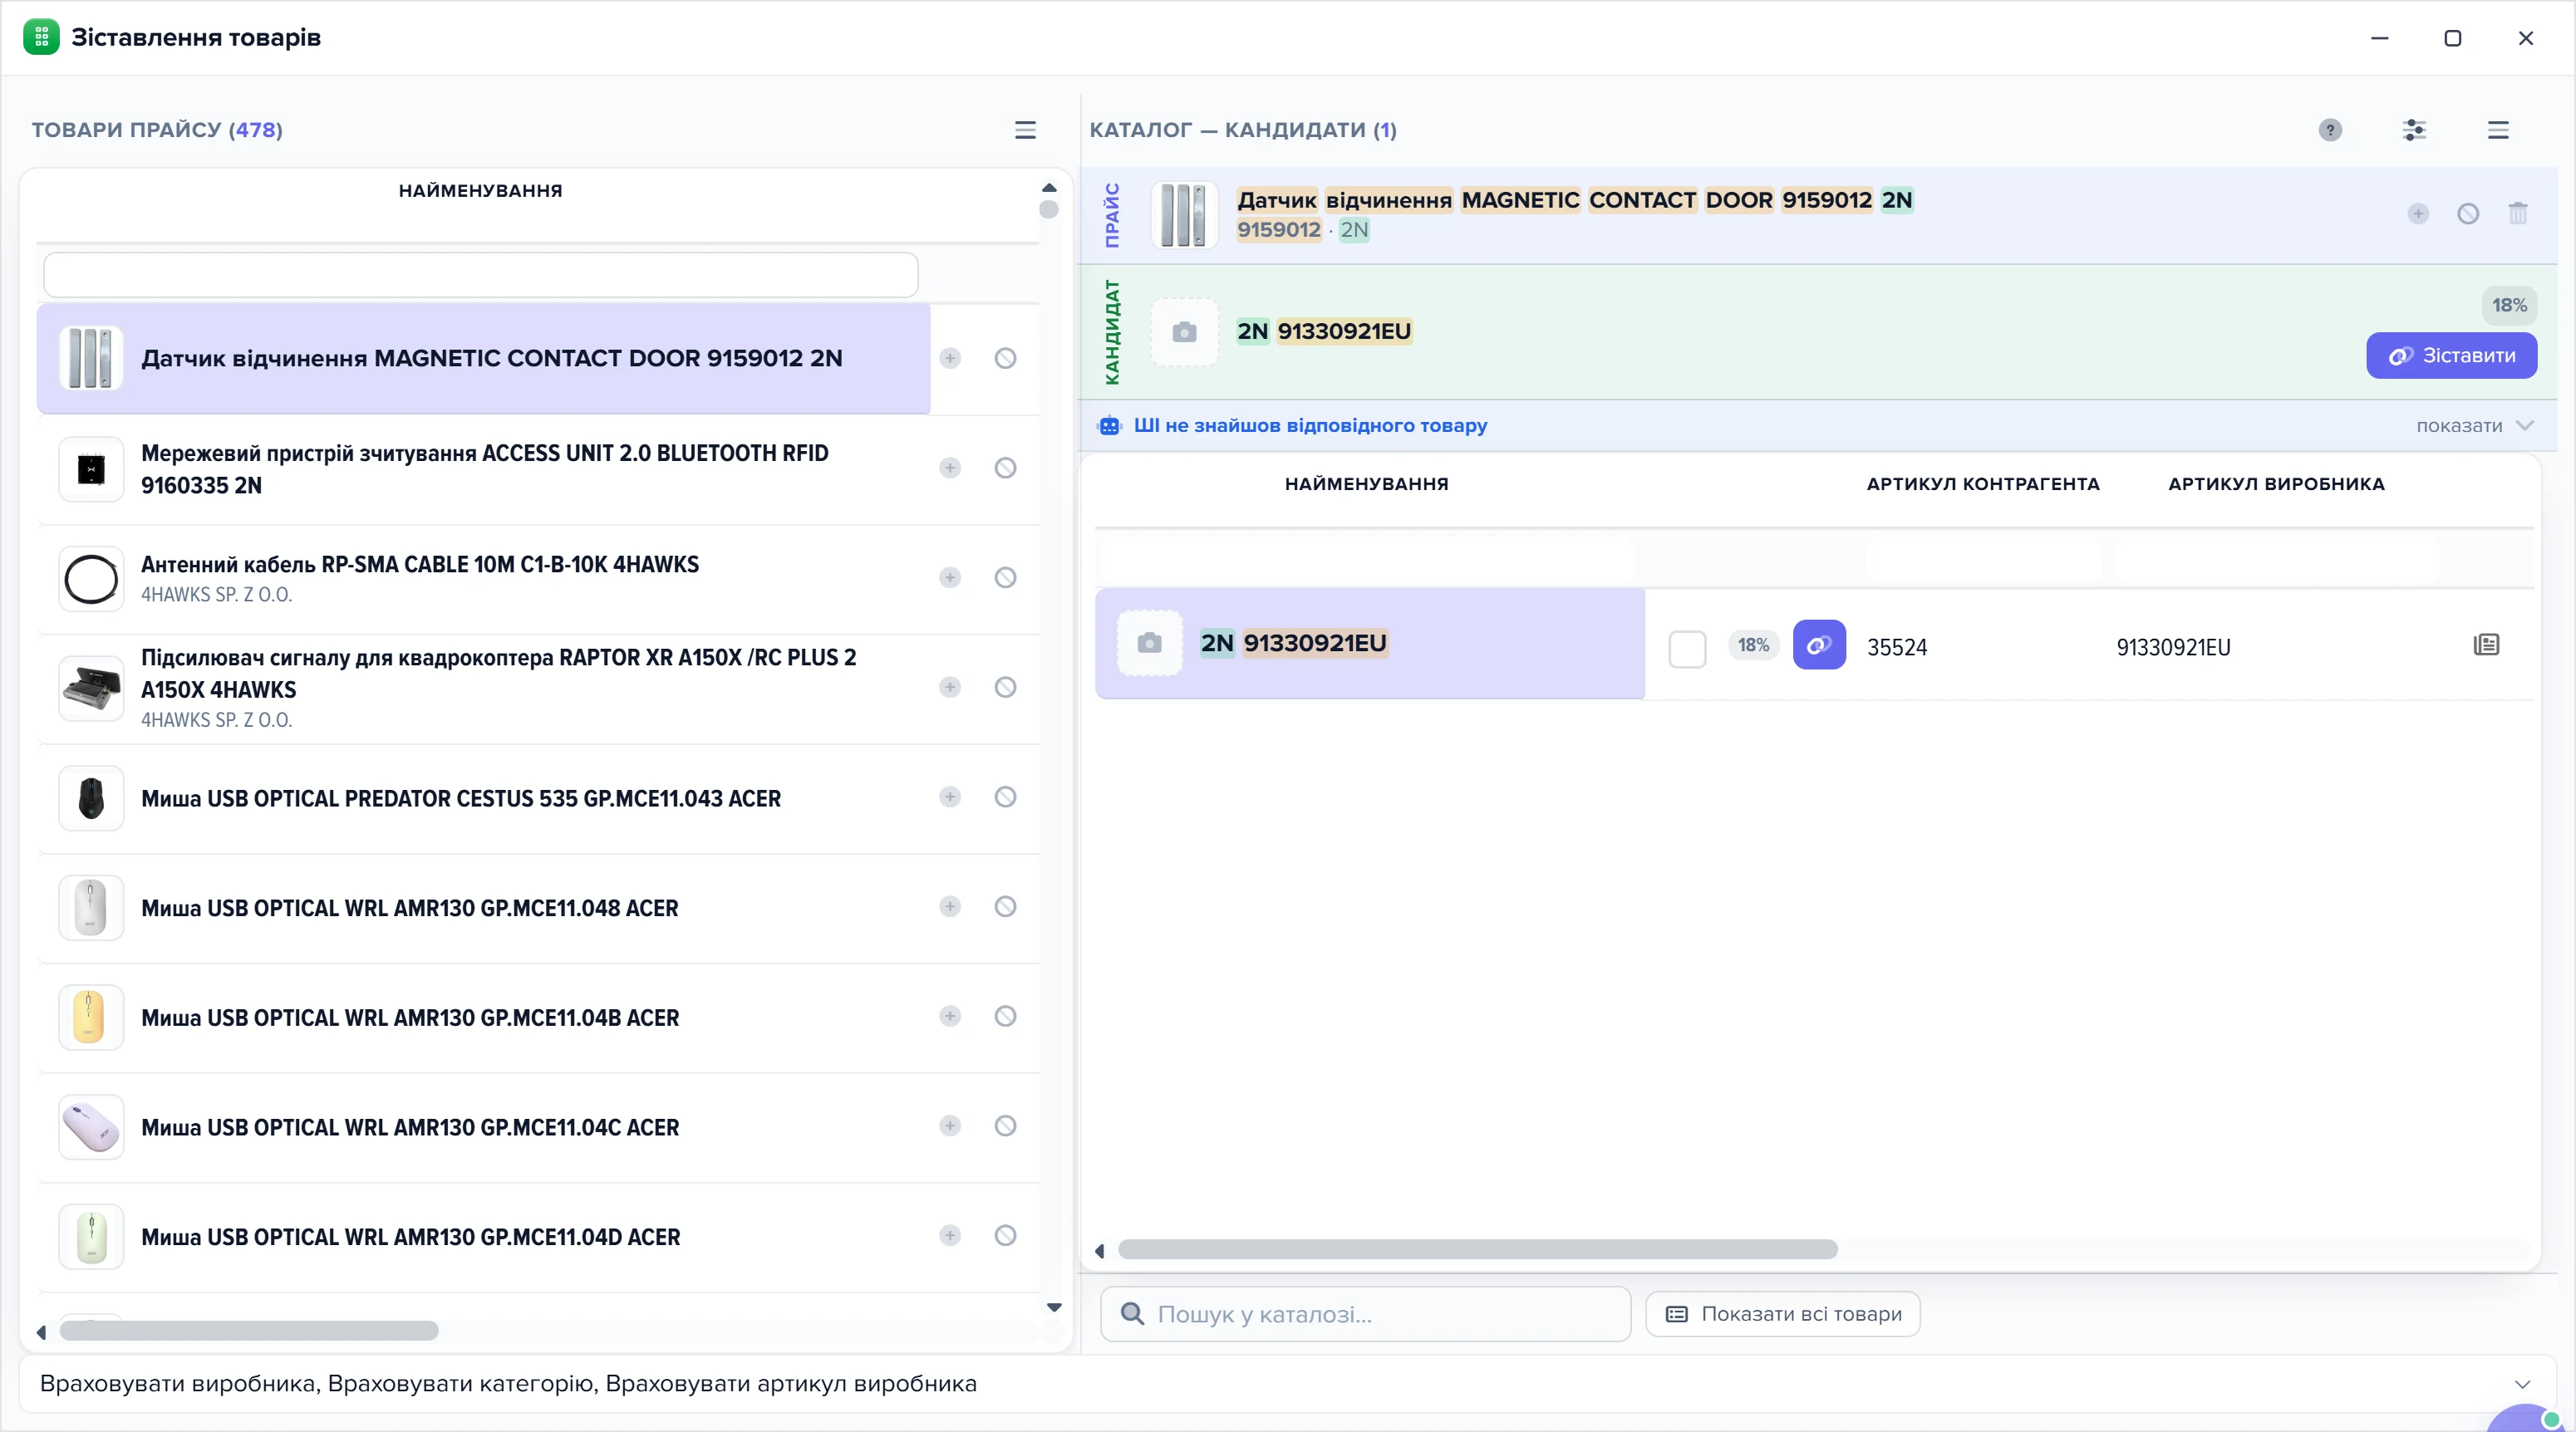2576x1432 pixels.
Task: Open details card icon for 91330921EU row
Action: [2486, 645]
